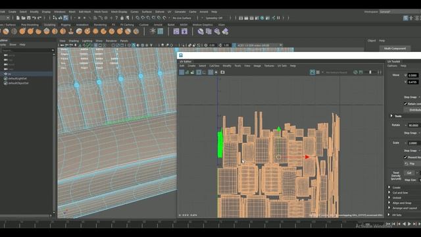
Task: Select the Amplify sculpt tool on shelf
Action: point(136,32)
